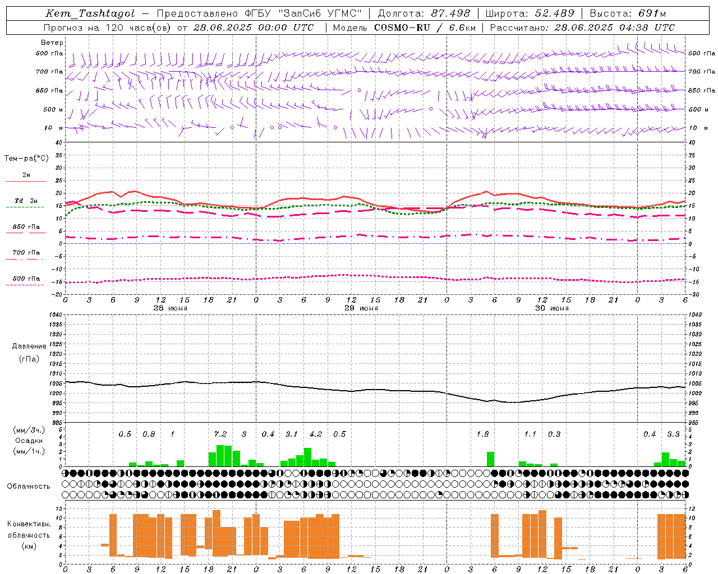The width and height of the screenshot is (718, 574).
Task: Click the Td 2м dew point legend
Action: click(26, 201)
